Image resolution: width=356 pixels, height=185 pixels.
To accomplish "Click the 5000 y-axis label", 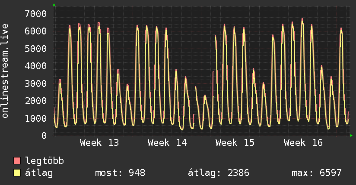I will point(36,49).
